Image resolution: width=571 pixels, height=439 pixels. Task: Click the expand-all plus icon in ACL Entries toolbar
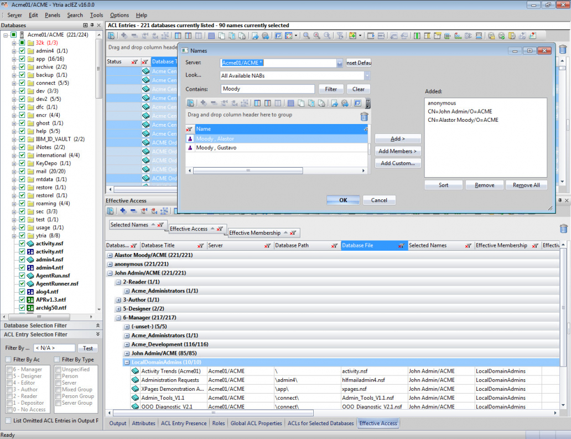pos(124,35)
